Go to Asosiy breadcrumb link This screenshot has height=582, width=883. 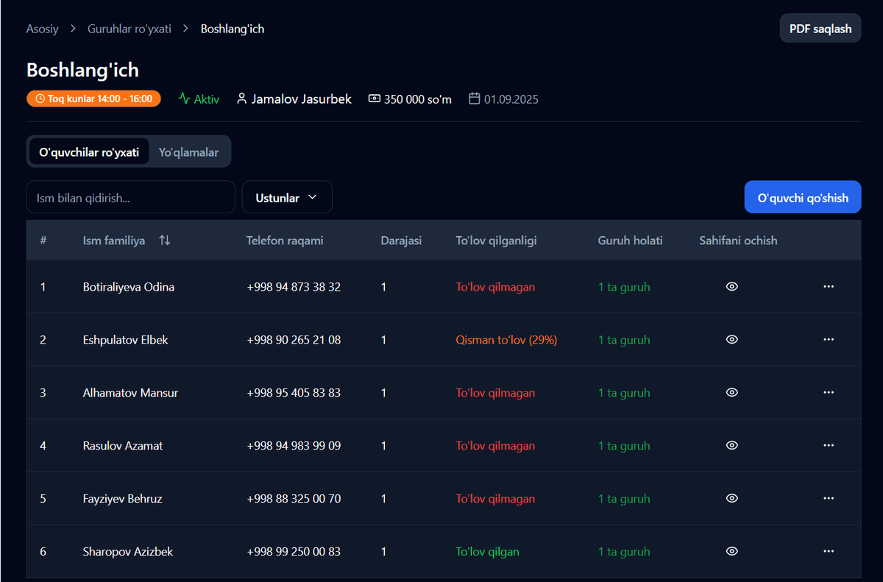click(x=42, y=29)
